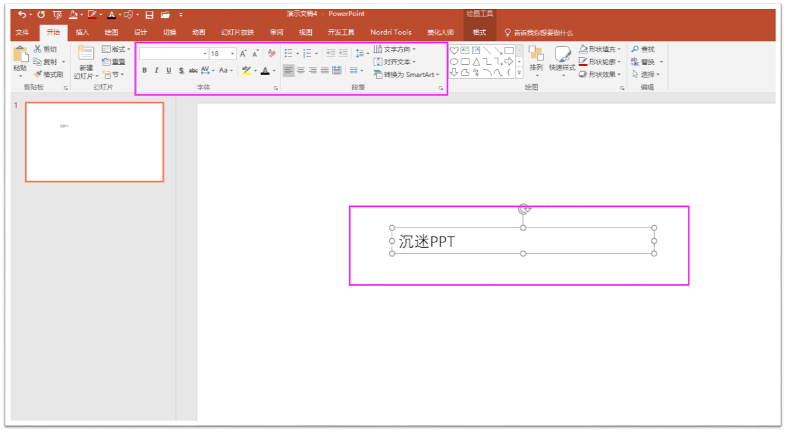Click the Format Painter (格式刷) button

click(x=48, y=75)
